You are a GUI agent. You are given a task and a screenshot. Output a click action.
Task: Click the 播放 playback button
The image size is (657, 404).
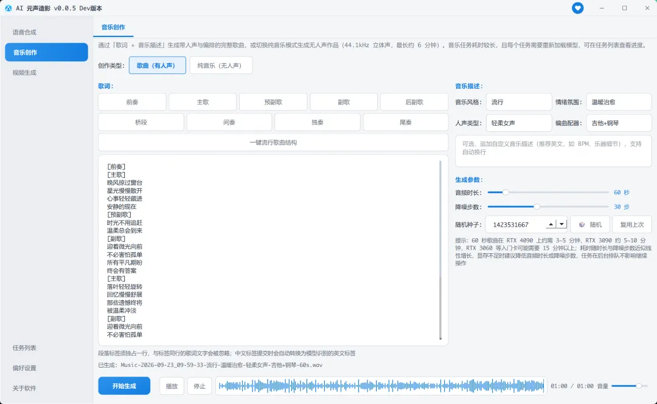172,386
